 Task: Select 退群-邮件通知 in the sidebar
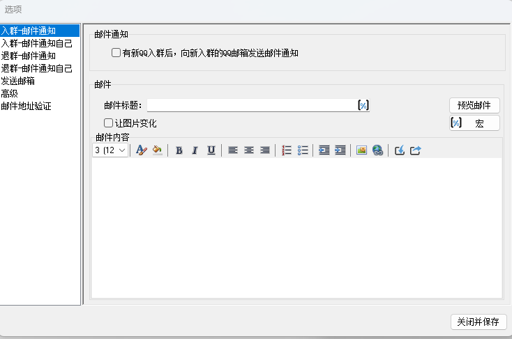tap(29, 56)
